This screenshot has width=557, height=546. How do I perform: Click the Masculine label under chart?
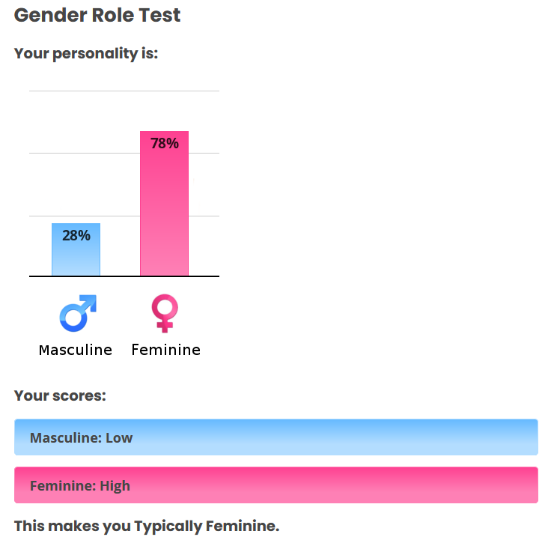click(x=76, y=350)
